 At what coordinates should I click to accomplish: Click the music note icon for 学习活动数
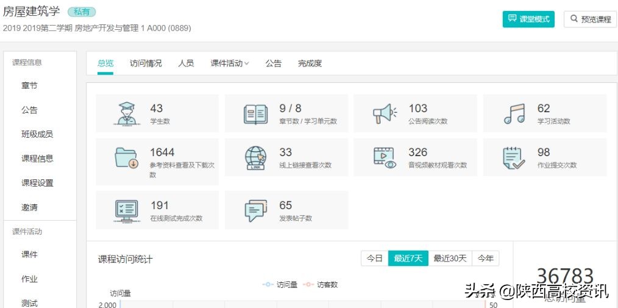(514, 114)
